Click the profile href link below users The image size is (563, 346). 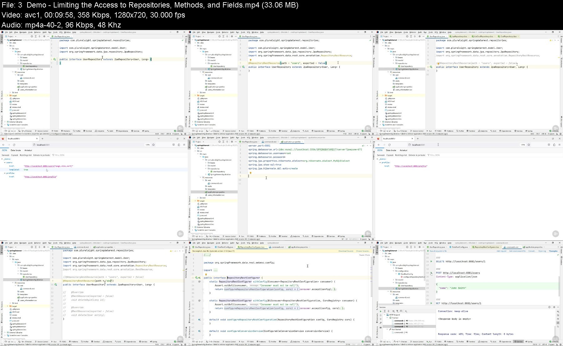pyautogui.click(x=40, y=177)
